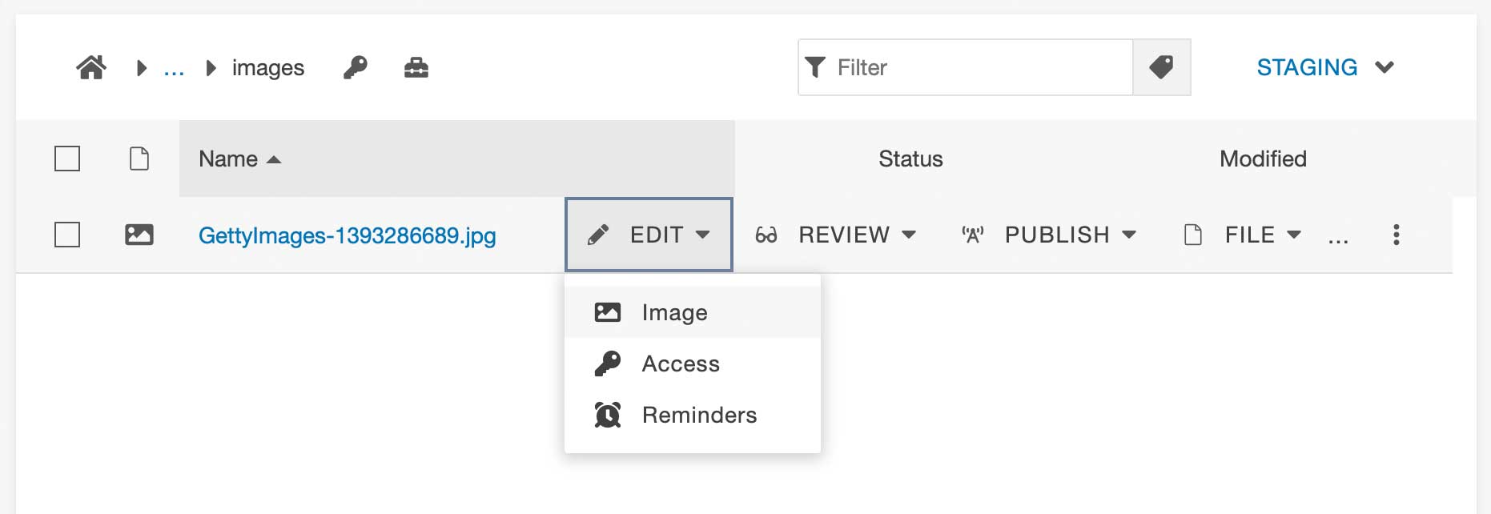Click the image thumbnail icon for GettyImages row
The height and width of the screenshot is (514, 1491).
coord(139,235)
